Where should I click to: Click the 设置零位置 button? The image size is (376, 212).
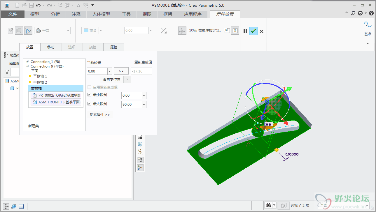pyautogui.click(x=112, y=79)
